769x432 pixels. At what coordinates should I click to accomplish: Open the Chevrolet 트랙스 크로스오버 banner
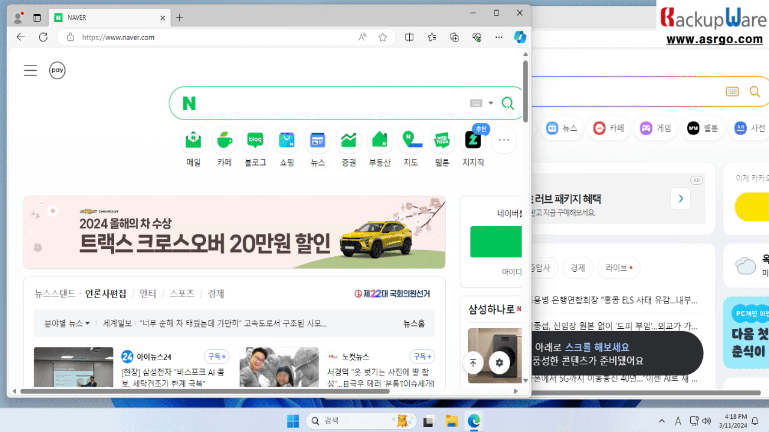[x=234, y=232]
